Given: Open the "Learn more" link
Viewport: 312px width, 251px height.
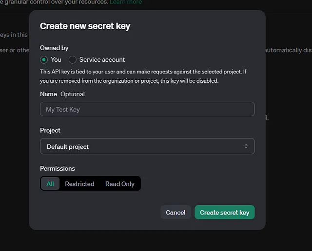Looking at the screenshot, I should [126, 2].
